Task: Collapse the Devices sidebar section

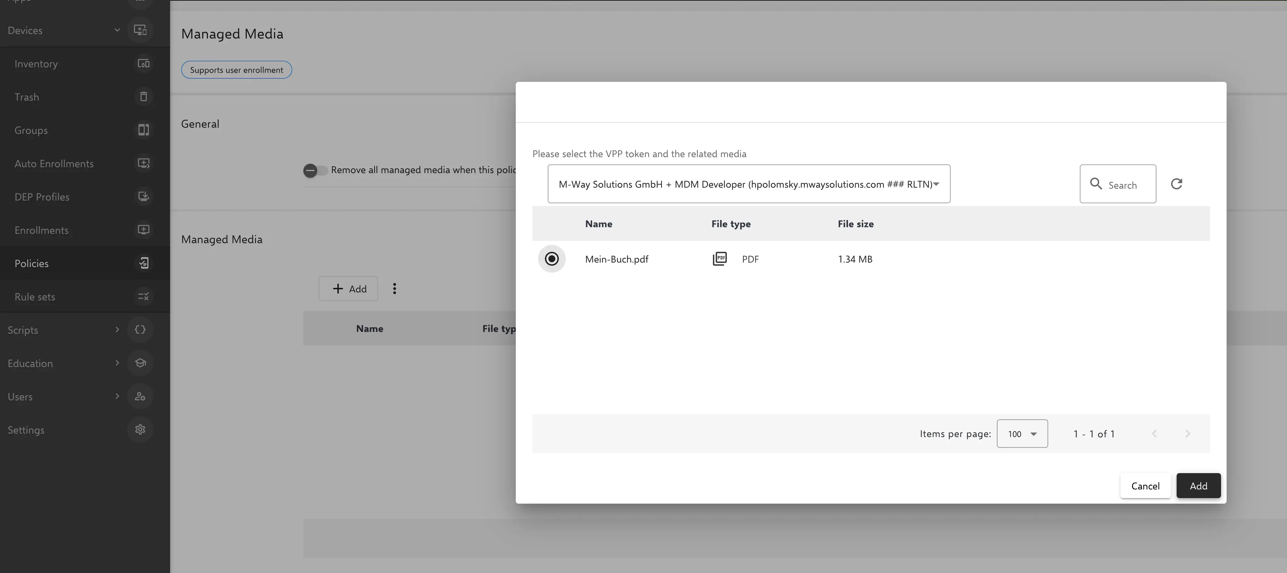Action: tap(117, 30)
